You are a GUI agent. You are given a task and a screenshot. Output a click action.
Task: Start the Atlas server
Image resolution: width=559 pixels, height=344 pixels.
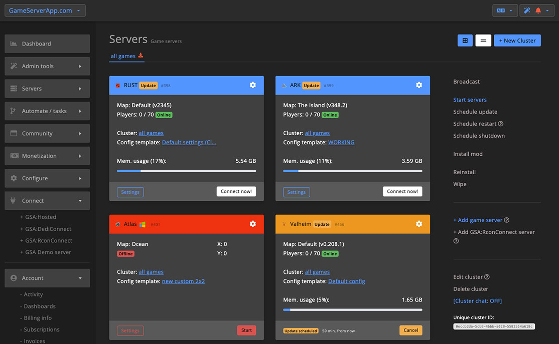point(246,330)
